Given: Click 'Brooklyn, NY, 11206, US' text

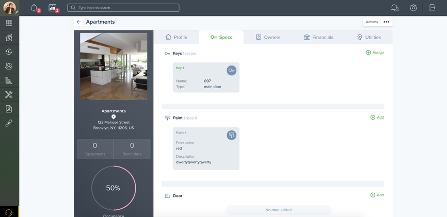Looking at the screenshot, I should click(x=114, y=128).
